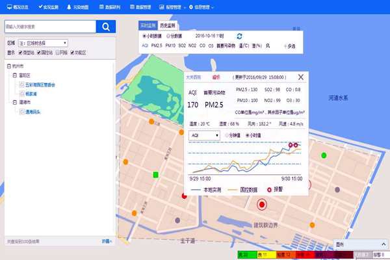Close the station AQI popup
This screenshot has height=260, width=390.
[300, 77]
